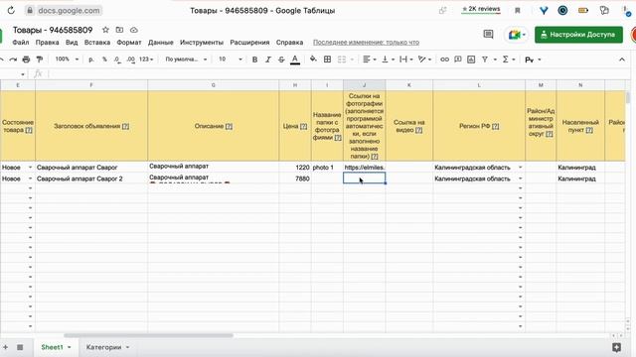Create a filter with funnel icon

click(x=485, y=59)
